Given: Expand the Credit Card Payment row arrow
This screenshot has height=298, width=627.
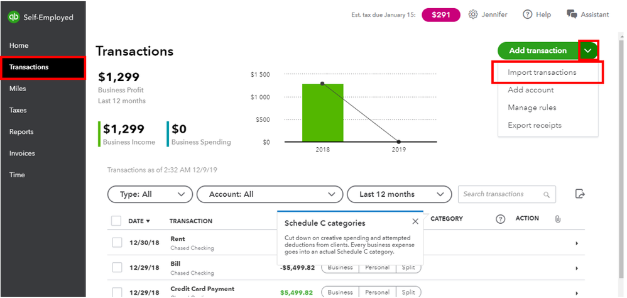Looking at the screenshot, I should tap(577, 293).
